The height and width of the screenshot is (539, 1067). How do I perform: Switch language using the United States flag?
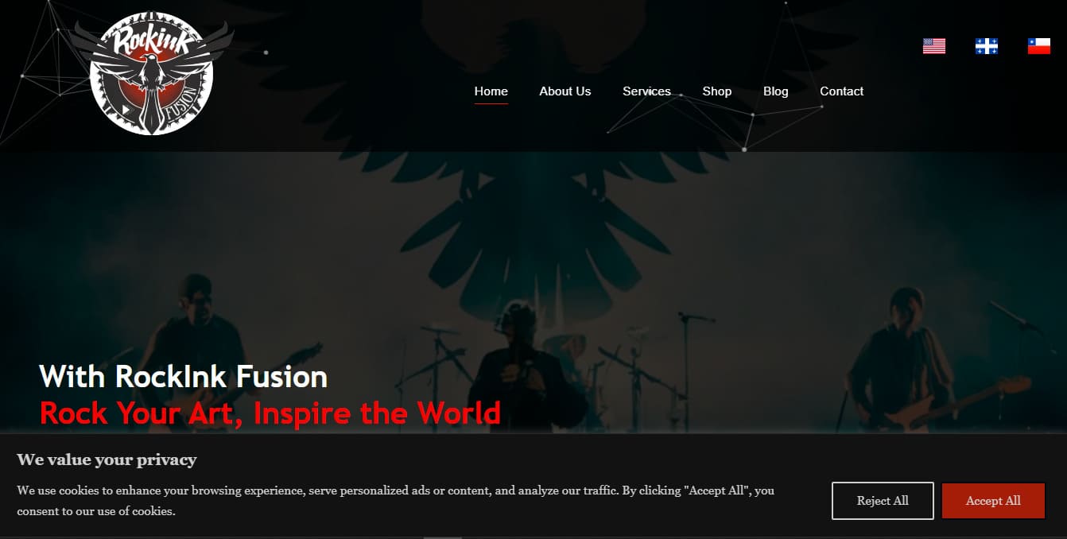(x=934, y=46)
